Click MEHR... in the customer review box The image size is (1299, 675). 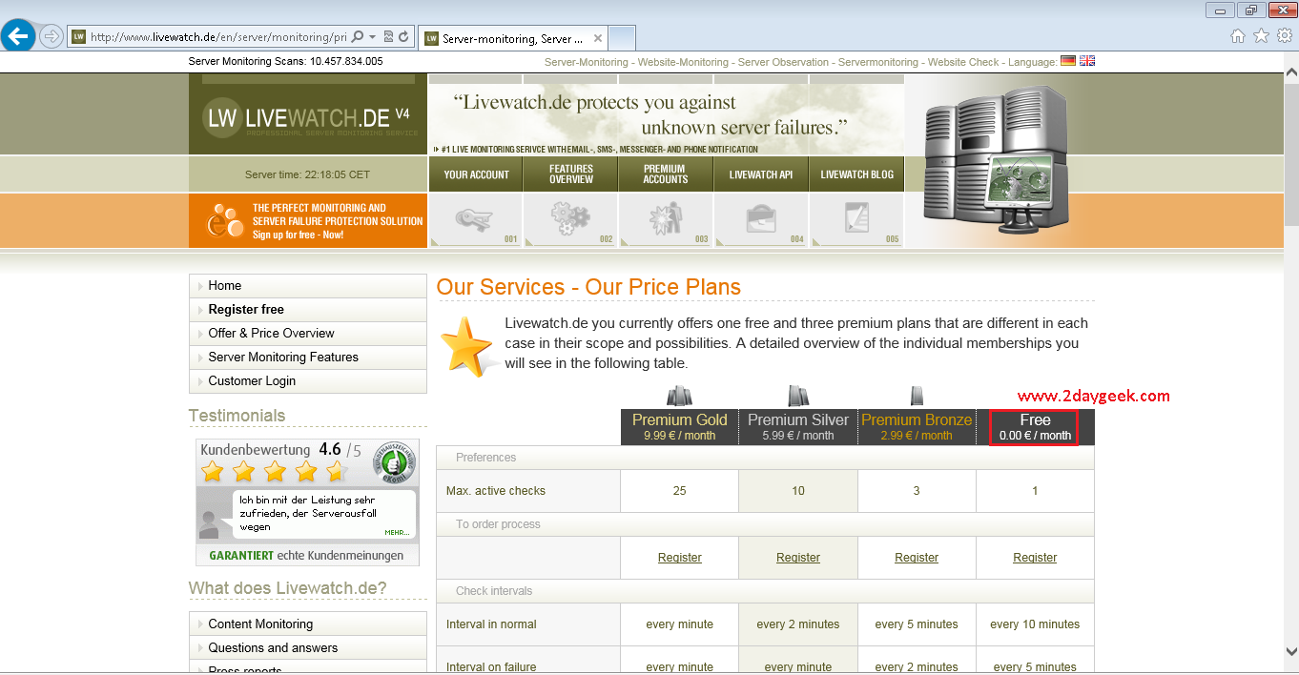(x=398, y=533)
